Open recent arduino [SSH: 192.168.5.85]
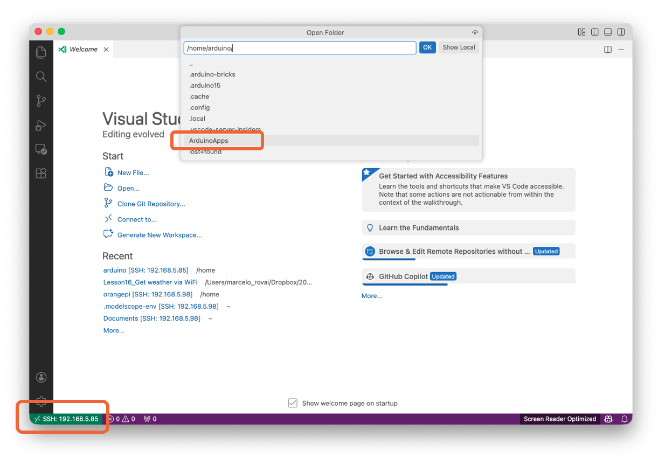Screen dimensions: 658x458 (x=146, y=270)
